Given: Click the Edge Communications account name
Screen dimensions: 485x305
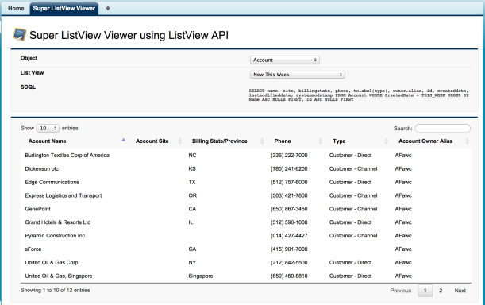Looking at the screenshot, I should click(x=52, y=182).
